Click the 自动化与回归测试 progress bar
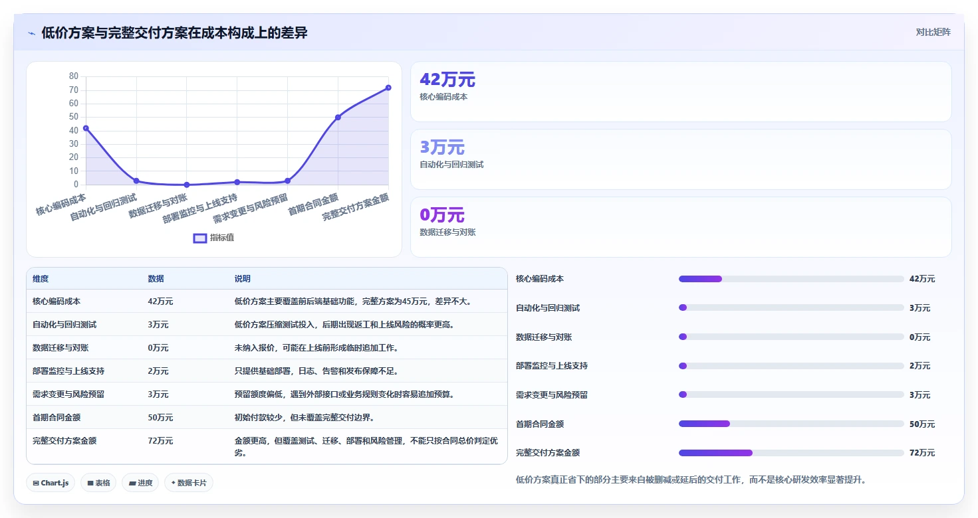 (791, 307)
